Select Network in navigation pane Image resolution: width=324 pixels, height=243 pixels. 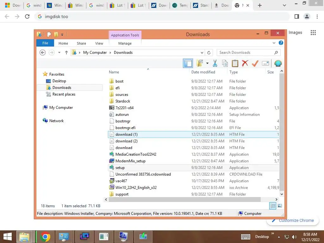(56, 121)
